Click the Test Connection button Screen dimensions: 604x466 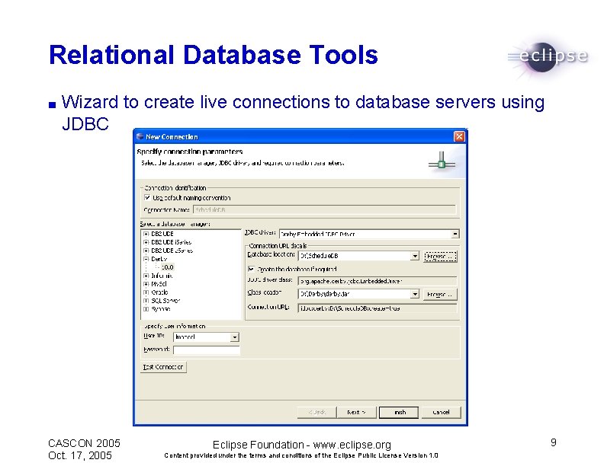pyautogui.click(x=163, y=367)
